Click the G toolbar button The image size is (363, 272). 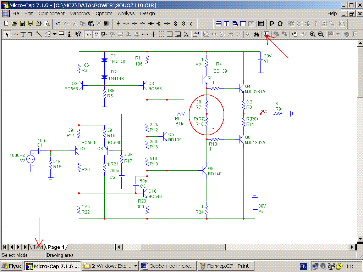(x=280, y=24)
